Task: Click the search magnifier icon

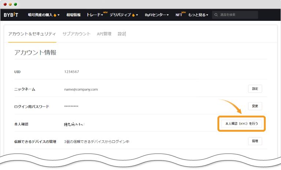Action: (216, 15)
